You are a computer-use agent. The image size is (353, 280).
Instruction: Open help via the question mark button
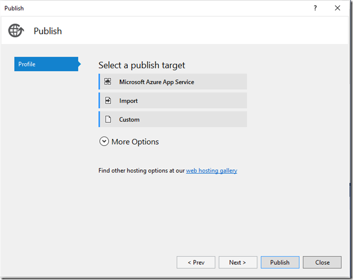315,8
